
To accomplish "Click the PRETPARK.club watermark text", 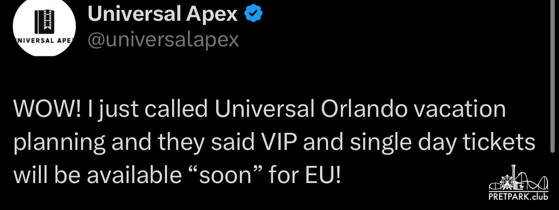I will (x=519, y=196).
